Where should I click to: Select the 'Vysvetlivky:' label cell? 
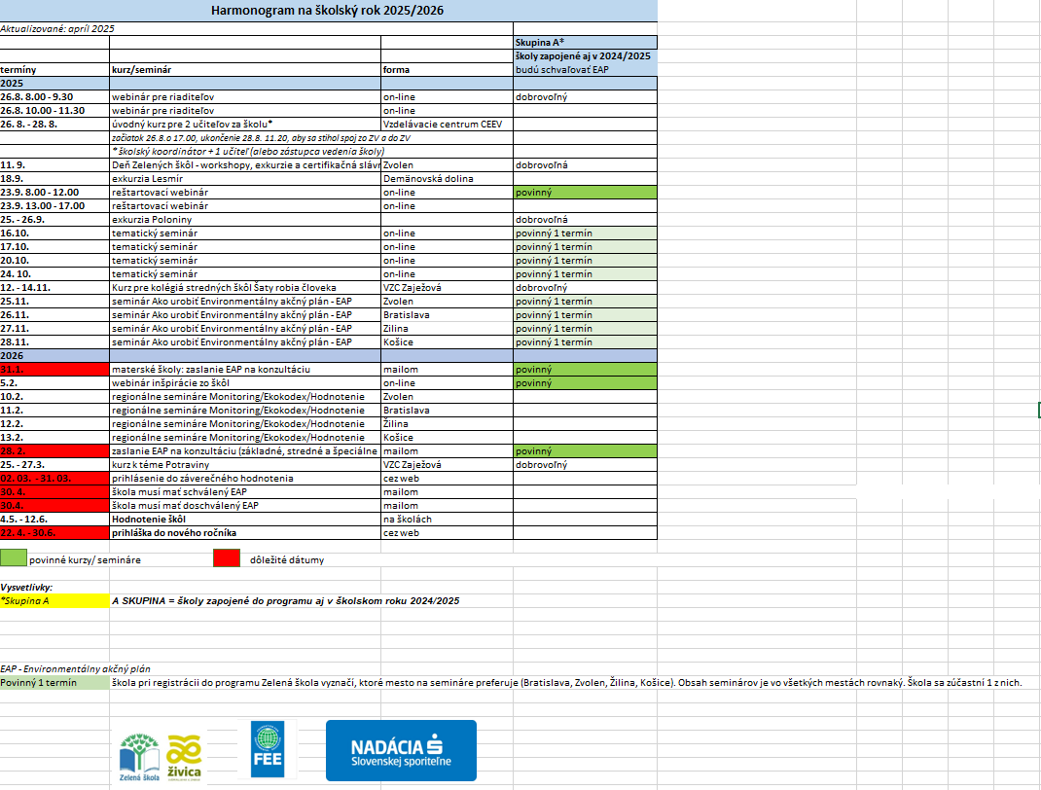pyautogui.click(x=54, y=588)
